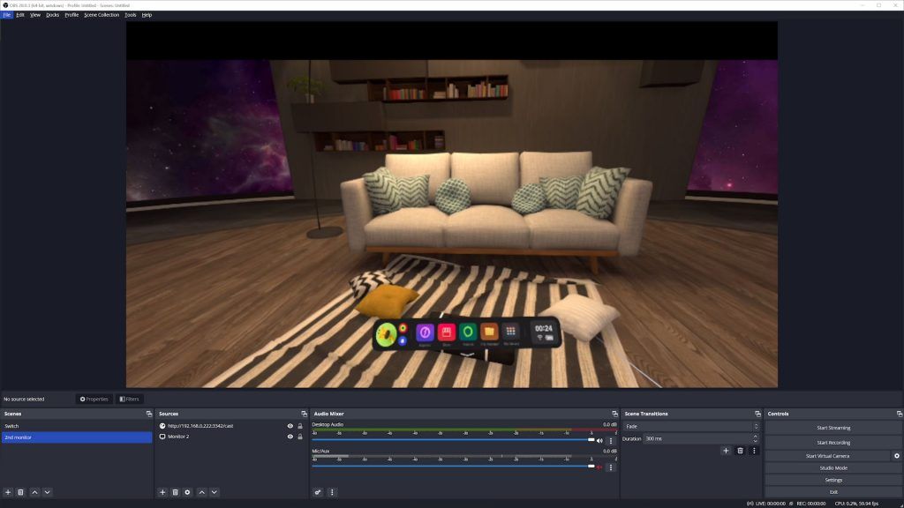Enable Studio Mode
This screenshot has width=904, height=508.
(x=833, y=468)
